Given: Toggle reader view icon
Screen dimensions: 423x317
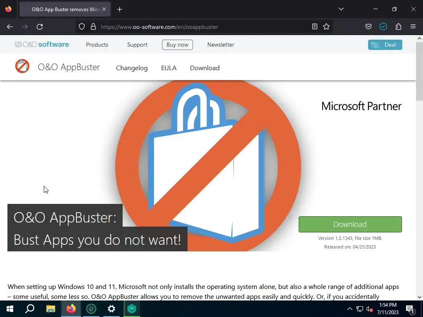Looking at the screenshot, I should (x=314, y=26).
